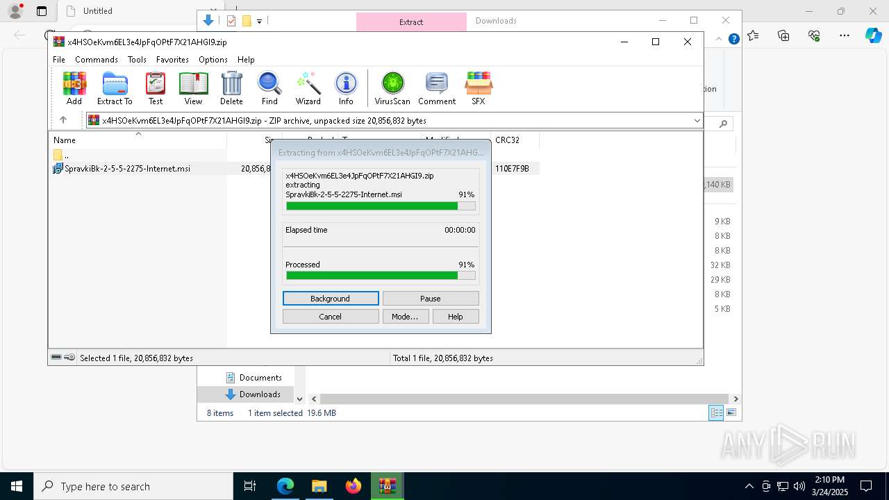Select the Extract tab in Explorer ribbon
This screenshot has width=889, height=500.
(411, 22)
